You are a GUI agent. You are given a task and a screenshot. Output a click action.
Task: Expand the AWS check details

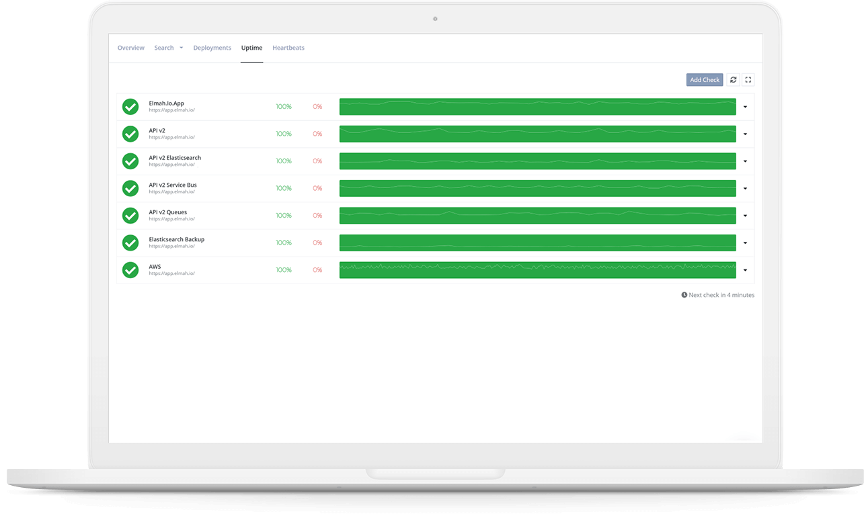(x=745, y=269)
